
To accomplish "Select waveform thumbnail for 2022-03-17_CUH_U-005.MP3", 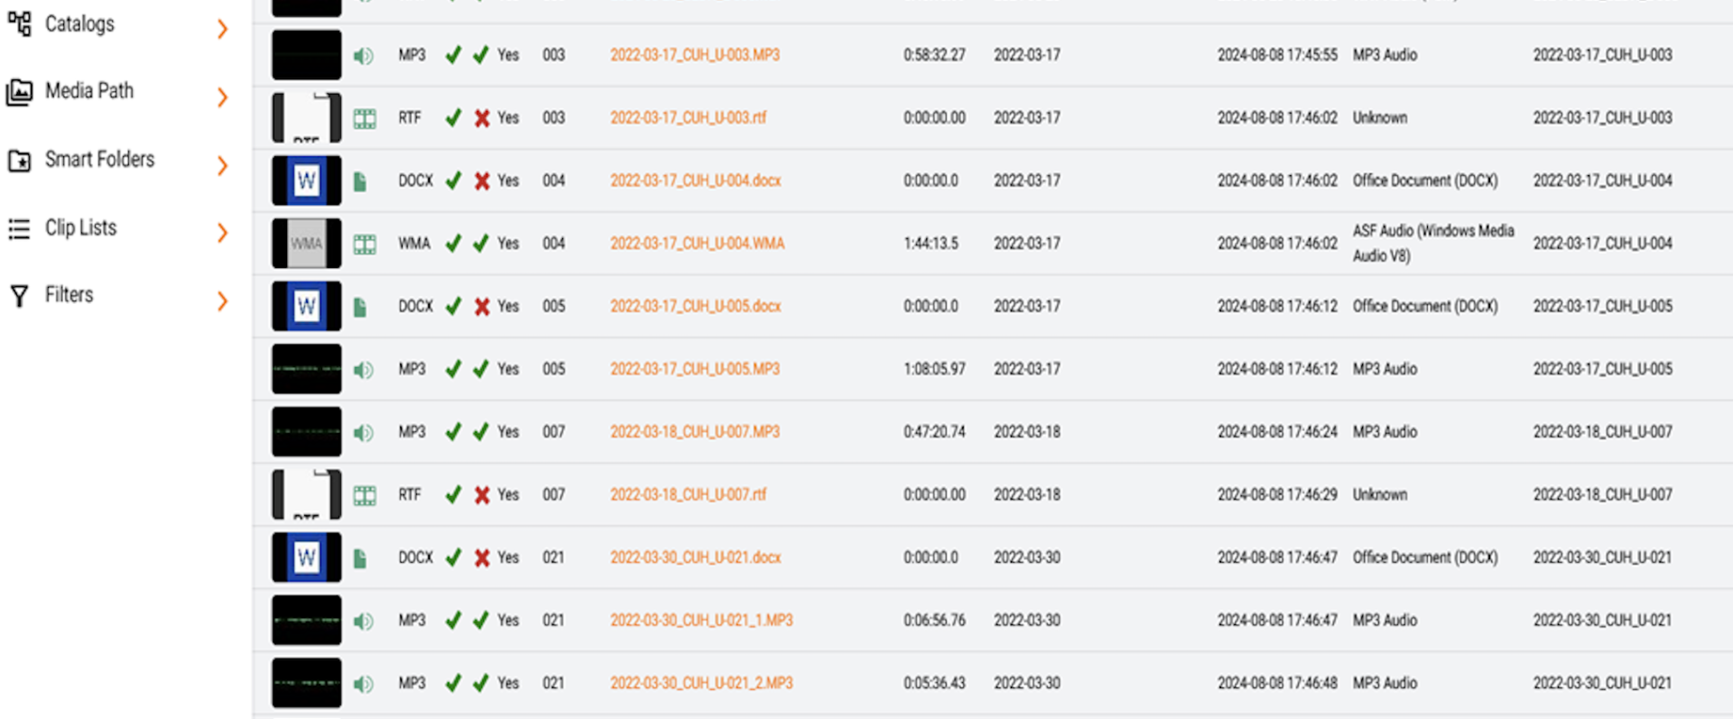I will pyautogui.click(x=307, y=369).
